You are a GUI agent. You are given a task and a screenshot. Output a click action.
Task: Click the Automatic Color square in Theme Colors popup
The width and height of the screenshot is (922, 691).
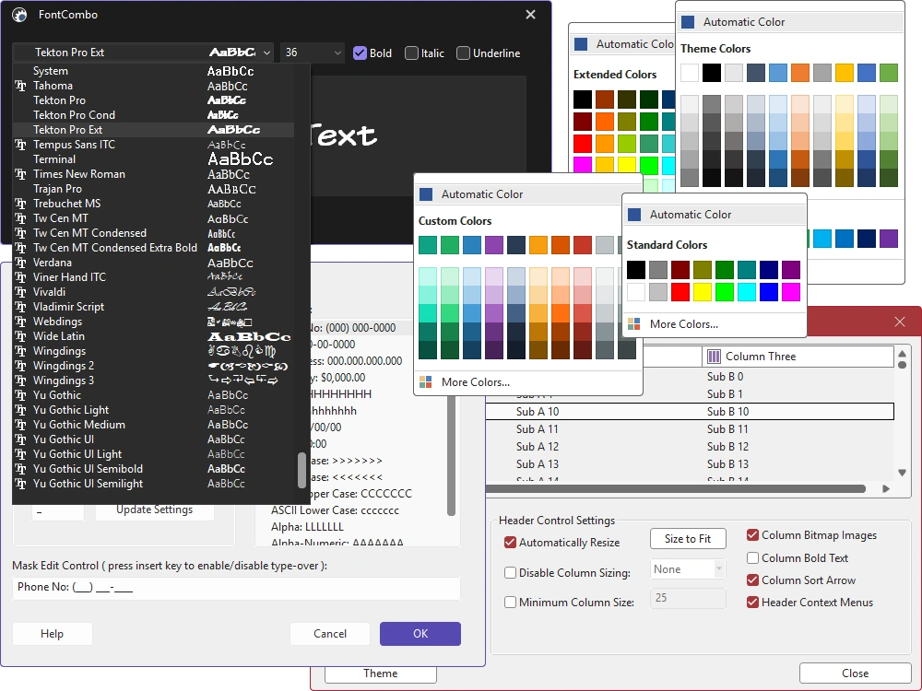tap(688, 22)
